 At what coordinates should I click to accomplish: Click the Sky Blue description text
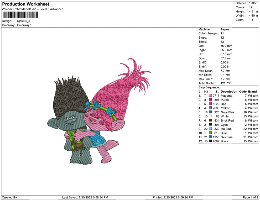(226, 137)
